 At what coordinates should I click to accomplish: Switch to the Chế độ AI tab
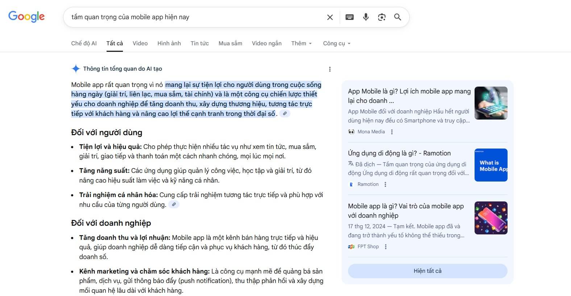click(x=84, y=43)
